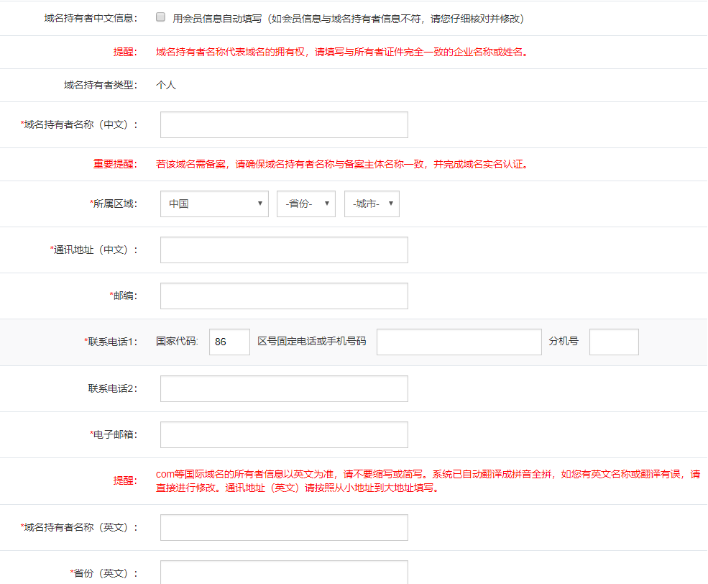Click the 国家代码 field containing 86
708x584 pixels.
pyautogui.click(x=229, y=342)
